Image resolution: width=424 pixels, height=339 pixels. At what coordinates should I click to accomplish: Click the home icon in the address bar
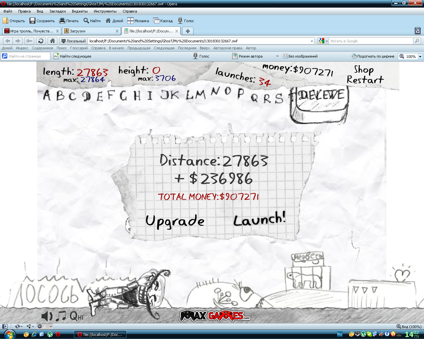(52, 41)
